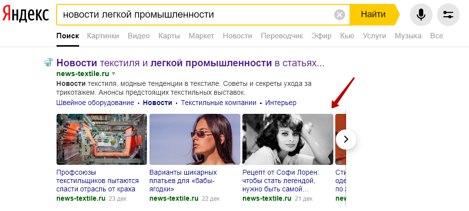Click the Найти search button
The image size is (469, 211).
[x=373, y=14]
